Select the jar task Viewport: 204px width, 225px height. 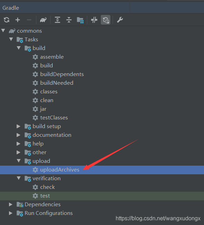pyautogui.click(x=43, y=109)
